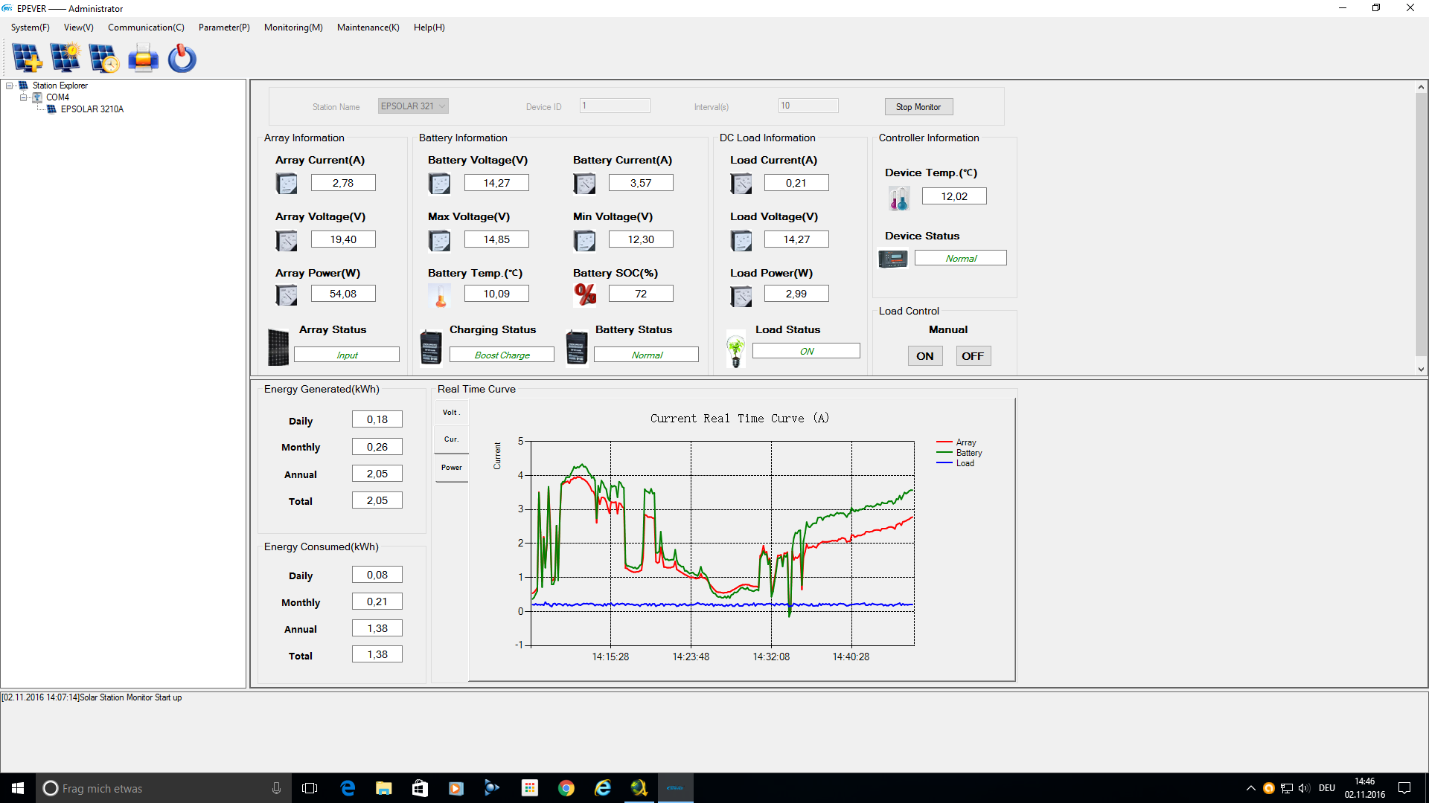The image size is (1429, 803).
Task: Click the solar panel with sun toolbar icon
Action: coord(65,58)
